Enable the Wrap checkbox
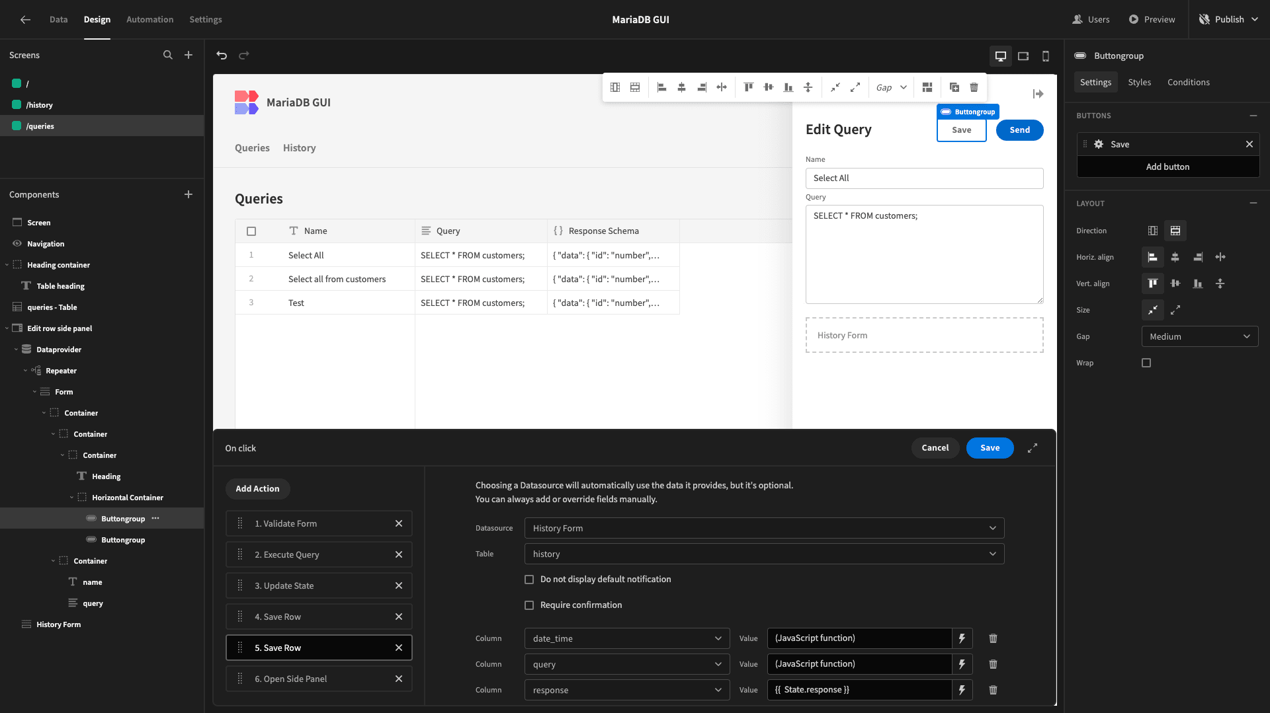This screenshot has height=713, width=1270. click(1146, 363)
